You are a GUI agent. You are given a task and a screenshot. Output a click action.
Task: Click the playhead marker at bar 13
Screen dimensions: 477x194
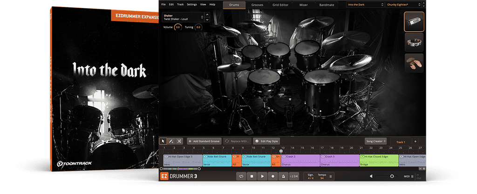pyautogui.click(x=281, y=151)
